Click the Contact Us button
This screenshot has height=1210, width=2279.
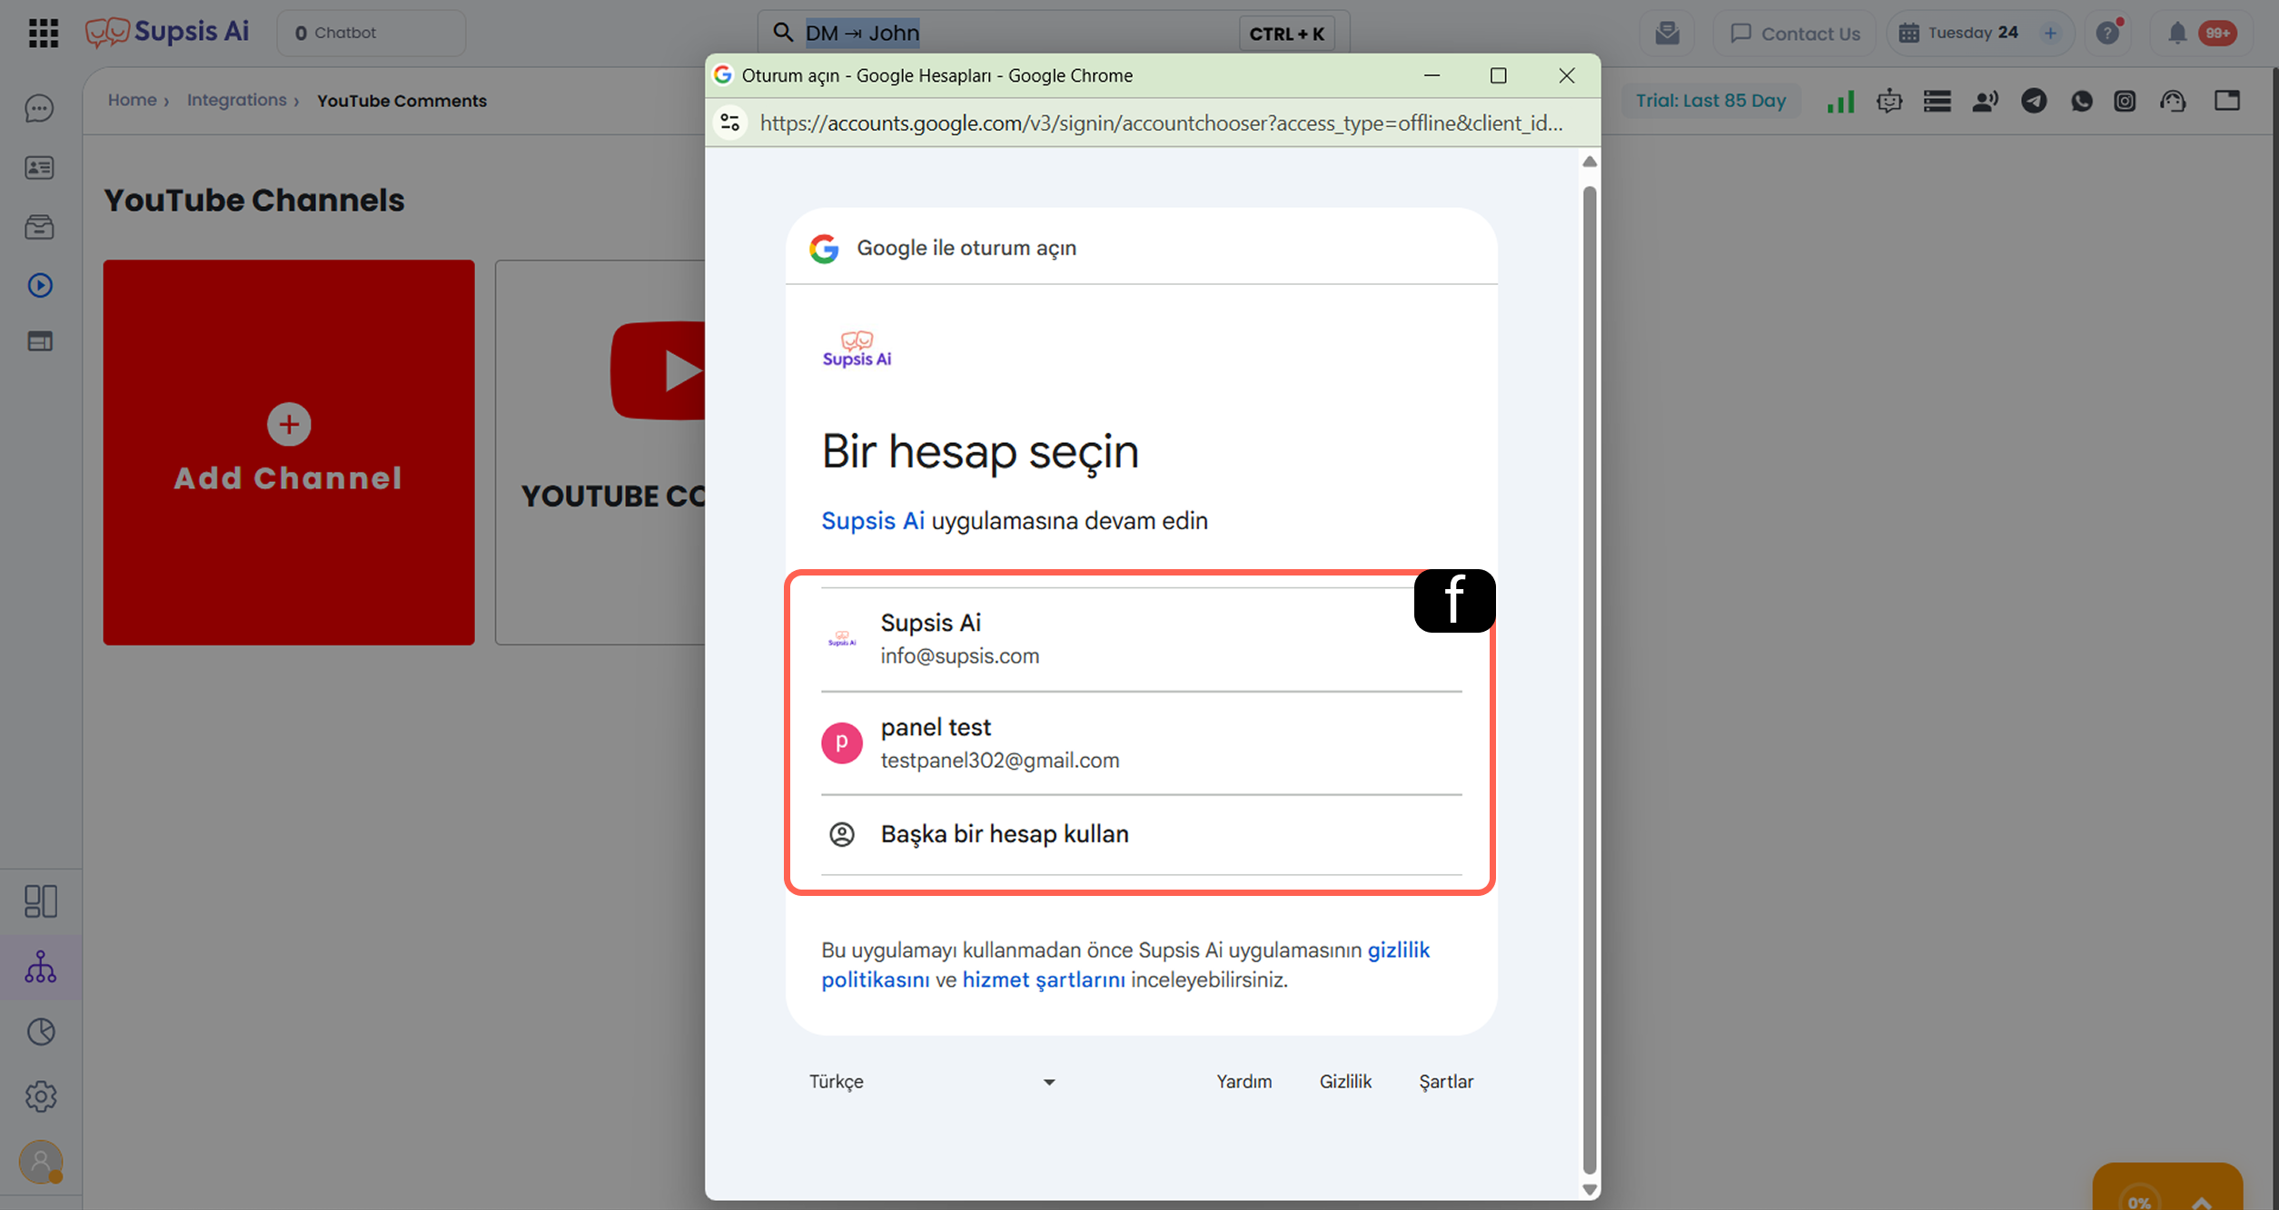pos(1794,34)
